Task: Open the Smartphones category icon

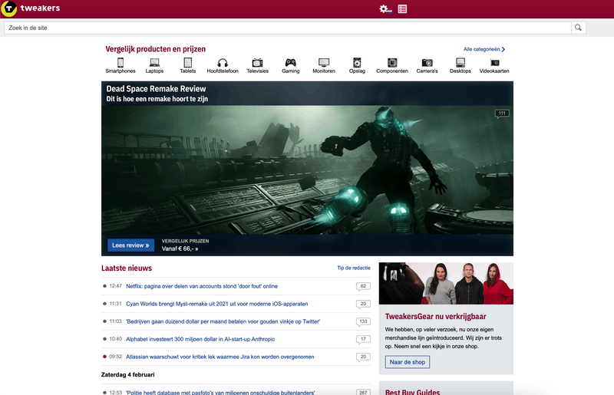Action: (120, 63)
